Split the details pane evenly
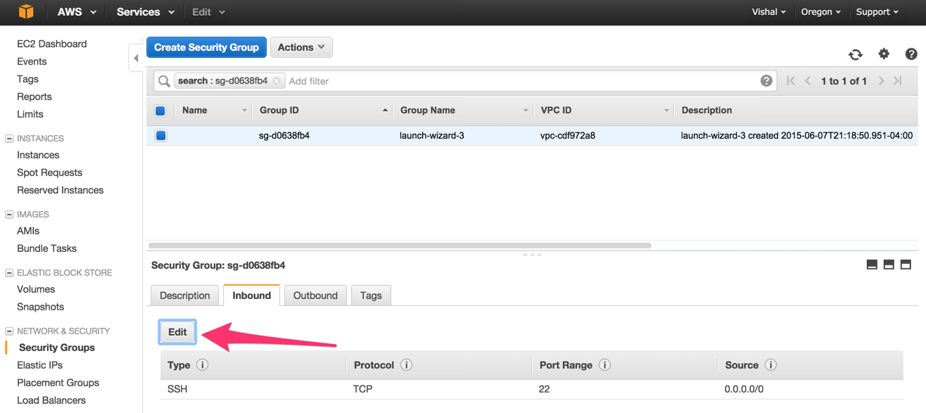Screen dimensions: 926x413 click(889, 265)
